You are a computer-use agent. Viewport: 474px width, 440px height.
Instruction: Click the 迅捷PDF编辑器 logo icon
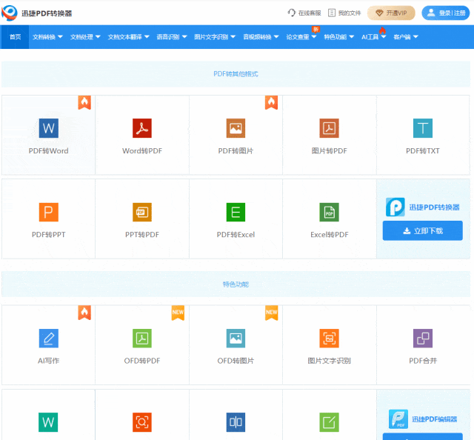click(x=398, y=419)
